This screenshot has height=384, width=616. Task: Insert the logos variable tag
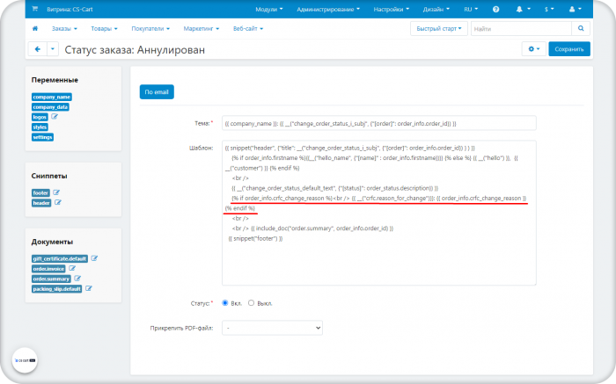click(x=40, y=117)
